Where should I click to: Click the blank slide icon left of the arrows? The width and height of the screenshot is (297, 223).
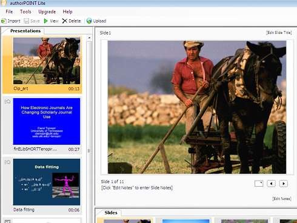(259, 184)
